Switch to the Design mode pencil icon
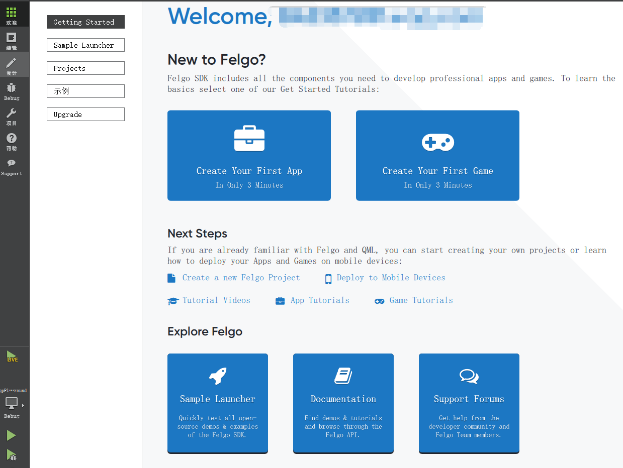The image size is (623, 468). (12, 63)
